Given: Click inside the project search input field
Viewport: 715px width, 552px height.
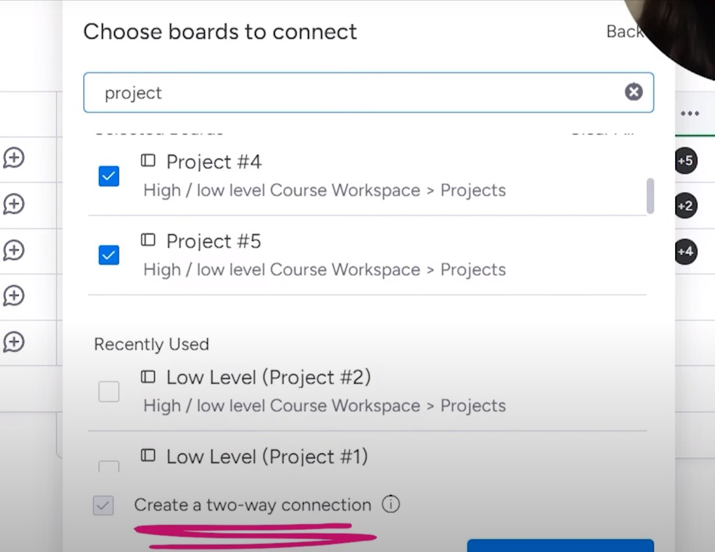Looking at the screenshot, I should 326,93.
